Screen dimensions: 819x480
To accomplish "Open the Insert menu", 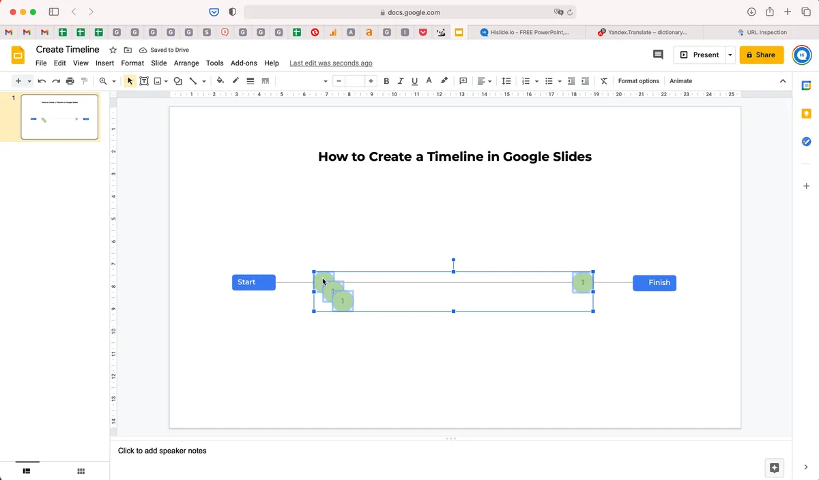I will 104,63.
